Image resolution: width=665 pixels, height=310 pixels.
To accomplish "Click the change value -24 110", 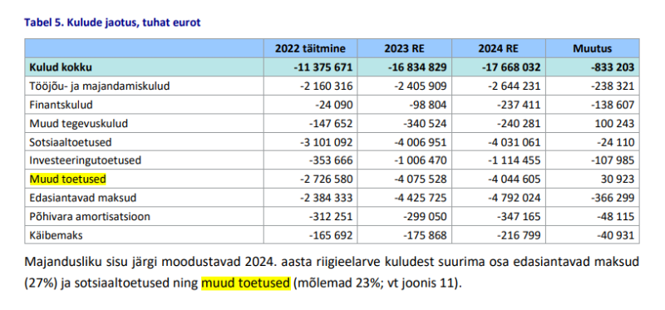I will (x=615, y=142).
